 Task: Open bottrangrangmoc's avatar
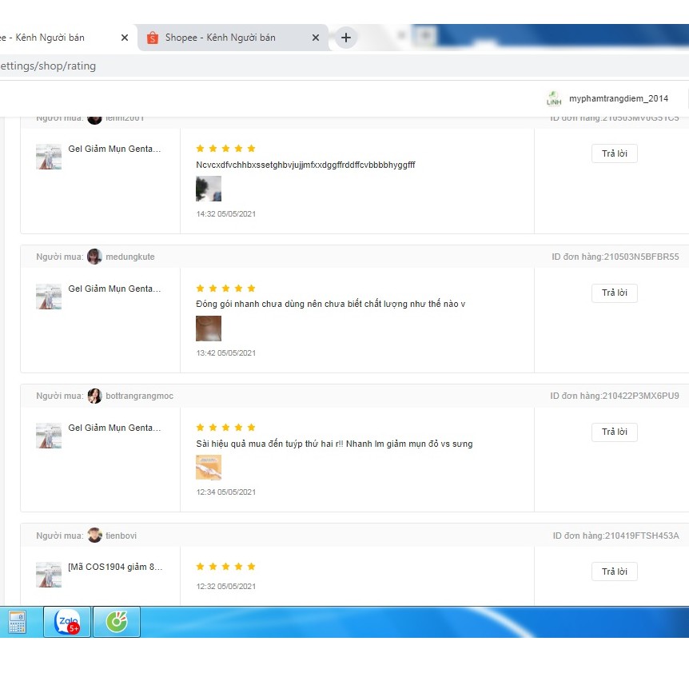[94, 396]
